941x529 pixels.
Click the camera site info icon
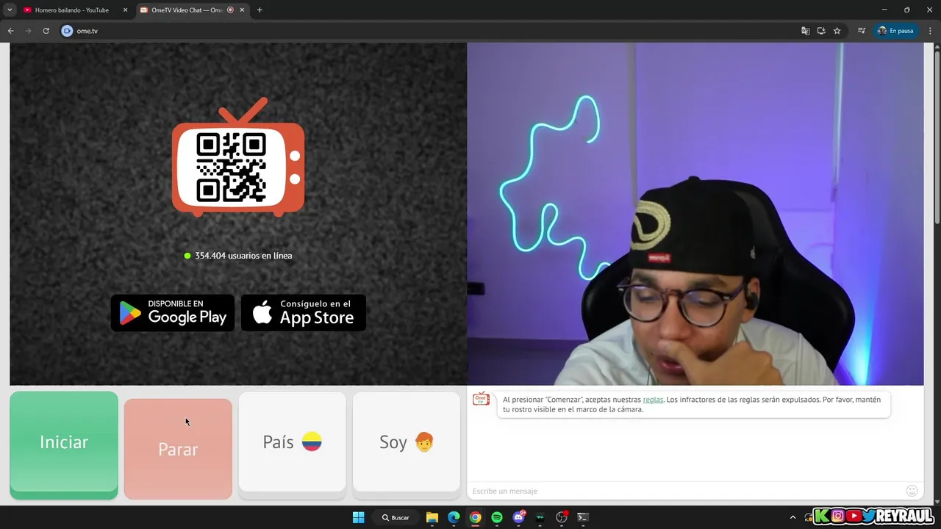click(x=67, y=31)
